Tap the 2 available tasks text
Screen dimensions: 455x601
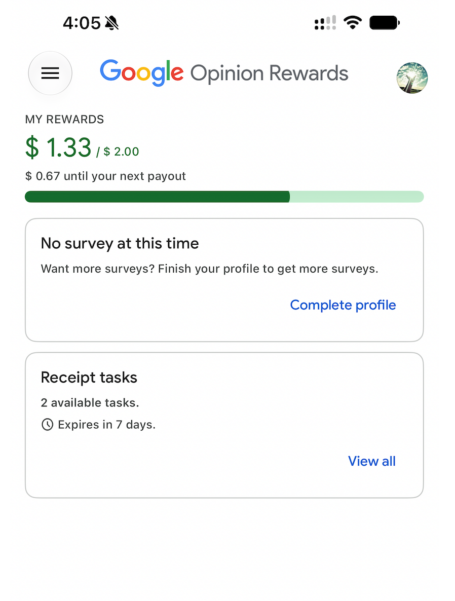coord(90,403)
